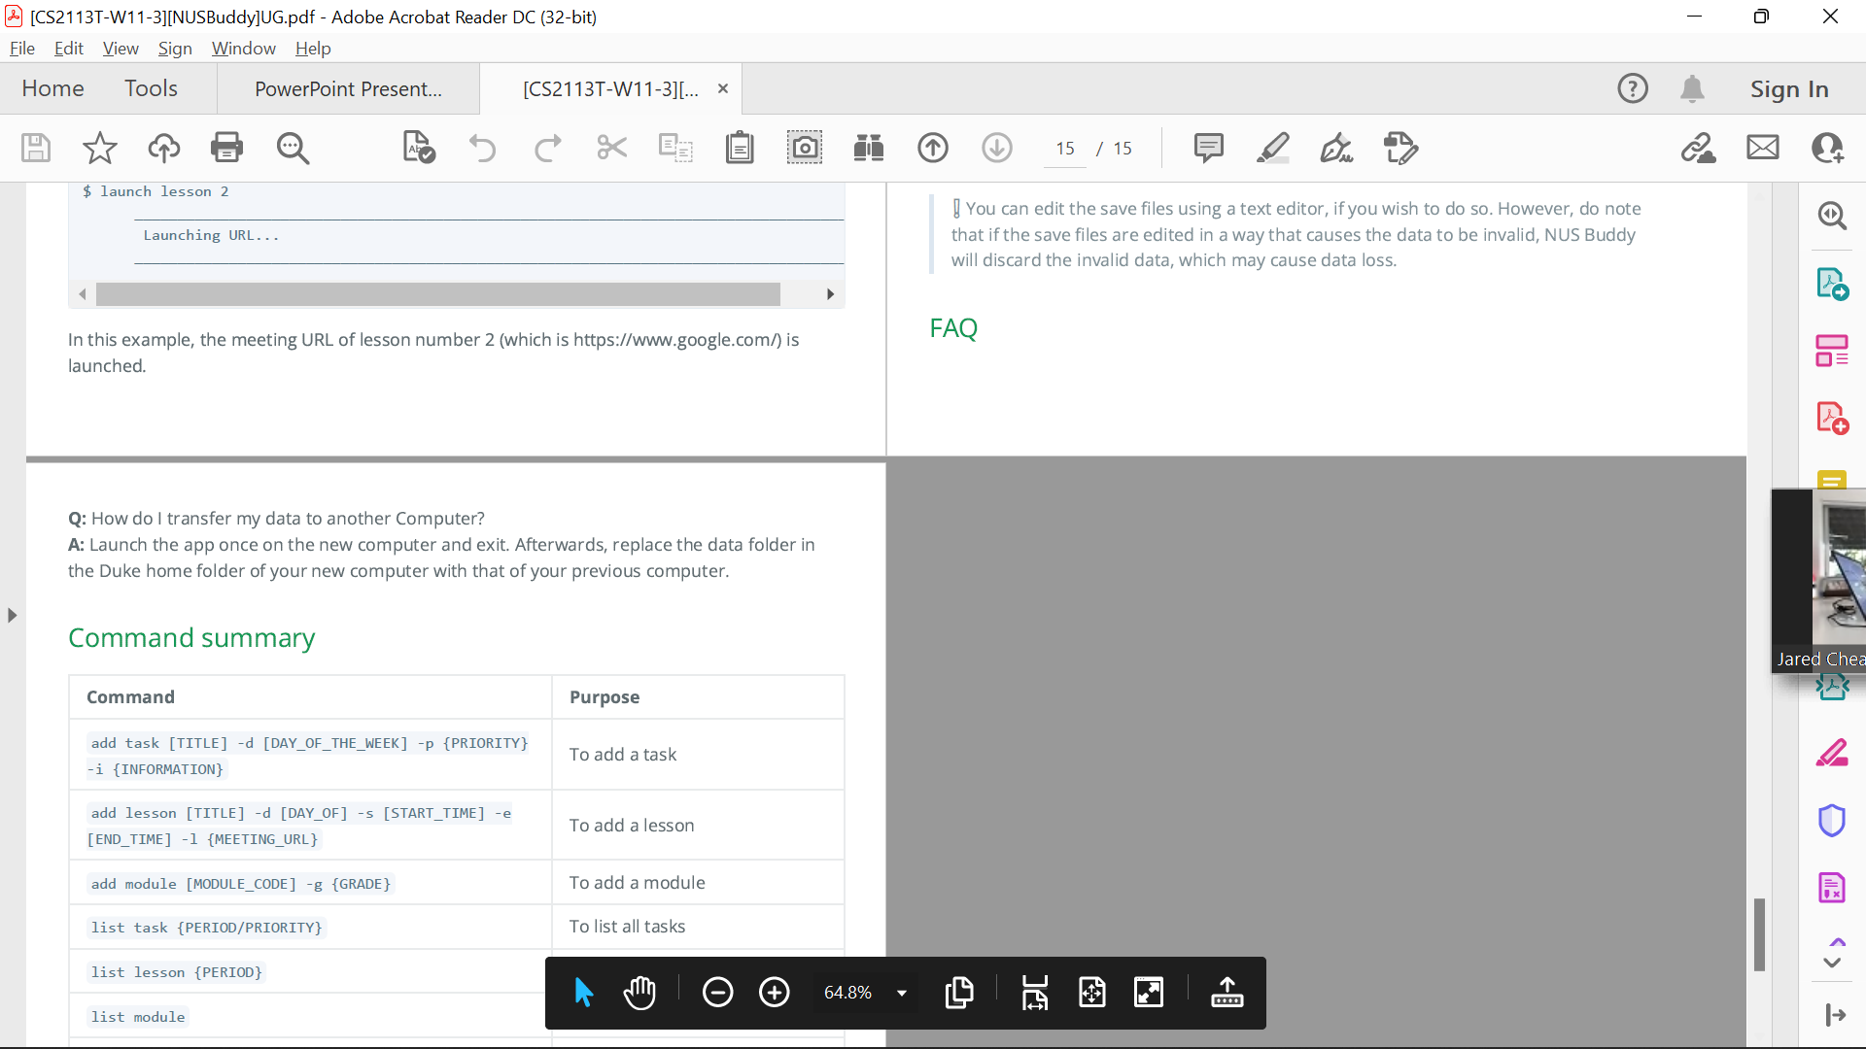Toggle full screen mode
1866x1049 pixels.
[x=1148, y=992]
